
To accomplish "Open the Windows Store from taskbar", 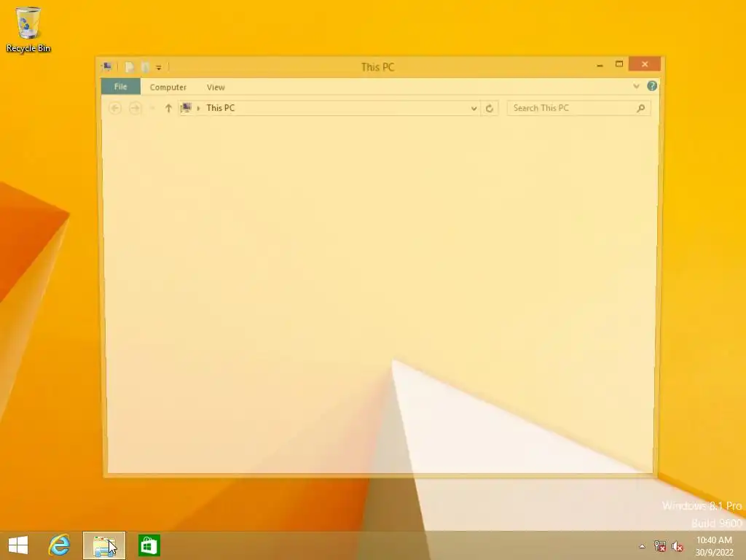I will tap(149, 545).
